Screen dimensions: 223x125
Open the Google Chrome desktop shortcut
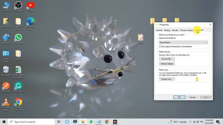[x=18, y=105]
